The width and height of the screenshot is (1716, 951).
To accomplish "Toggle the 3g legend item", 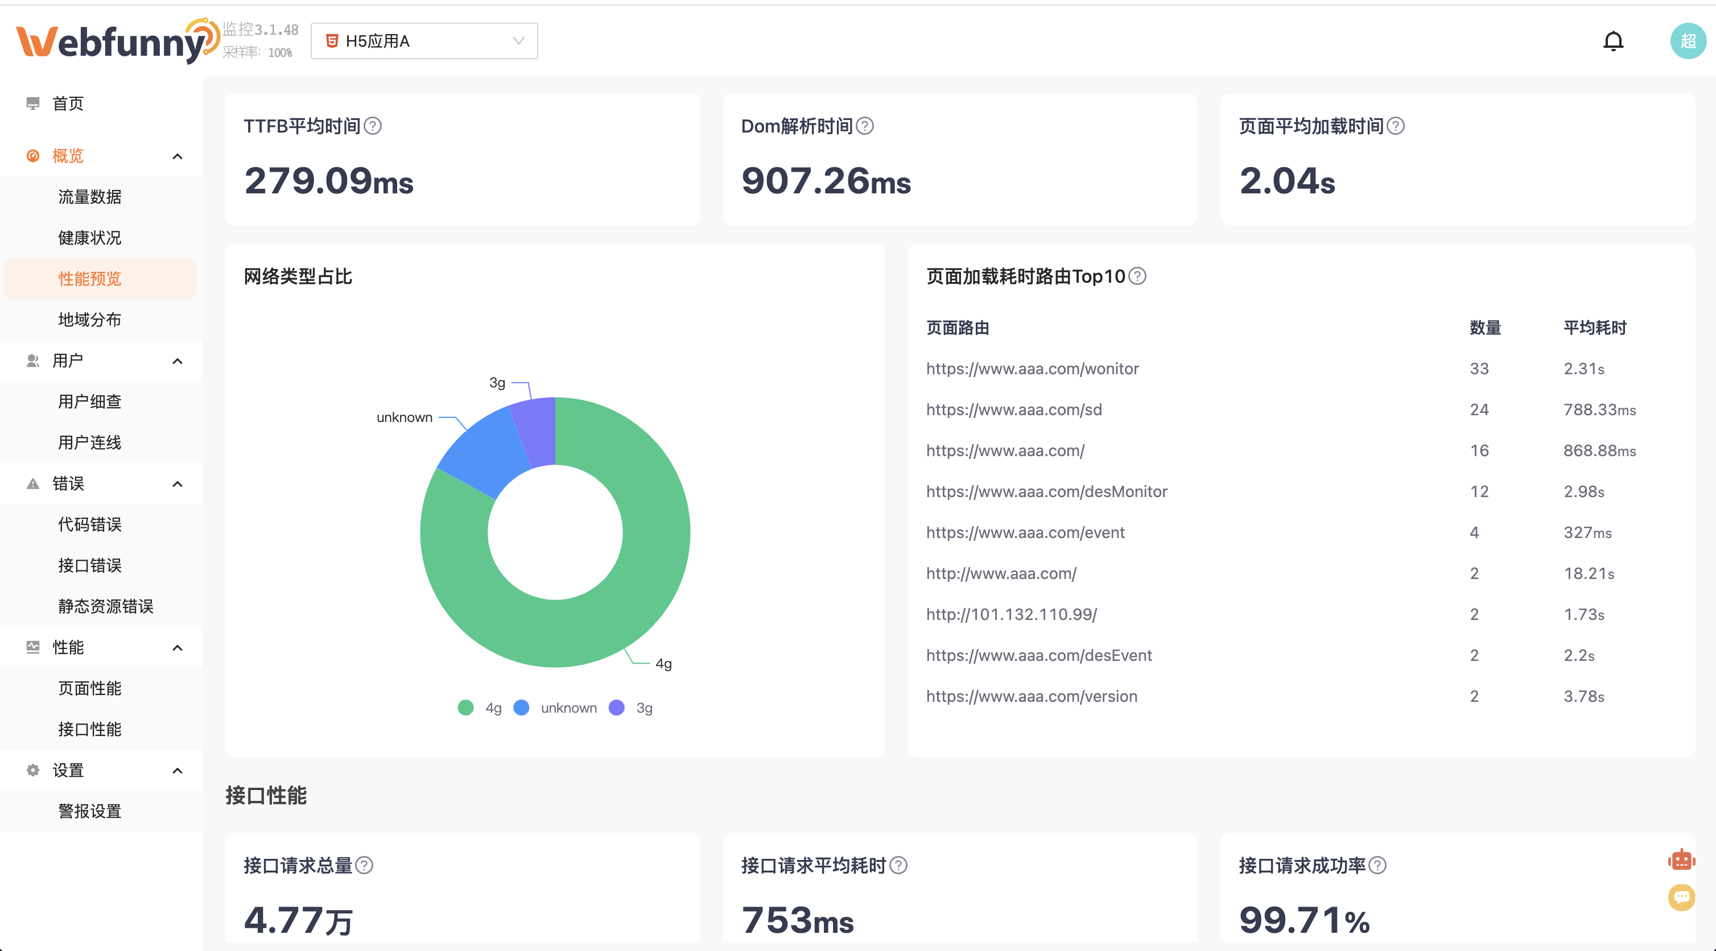I will tap(631, 707).
